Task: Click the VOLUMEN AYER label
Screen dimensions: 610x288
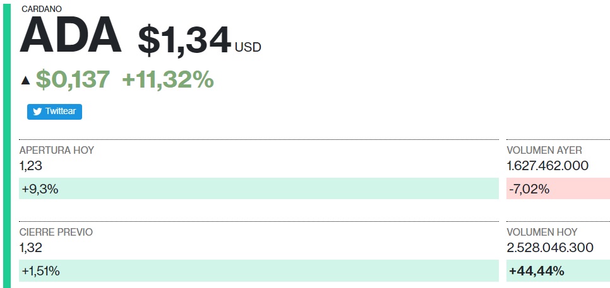Action: pos(544,150)
